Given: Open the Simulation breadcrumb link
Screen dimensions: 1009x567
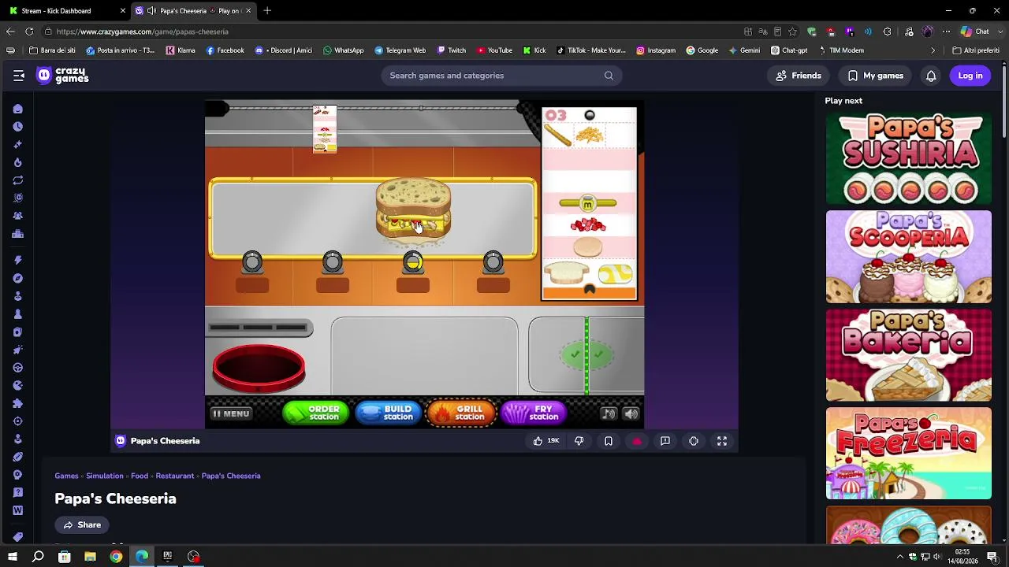Looking at the screenshot, I should (105, 476).
